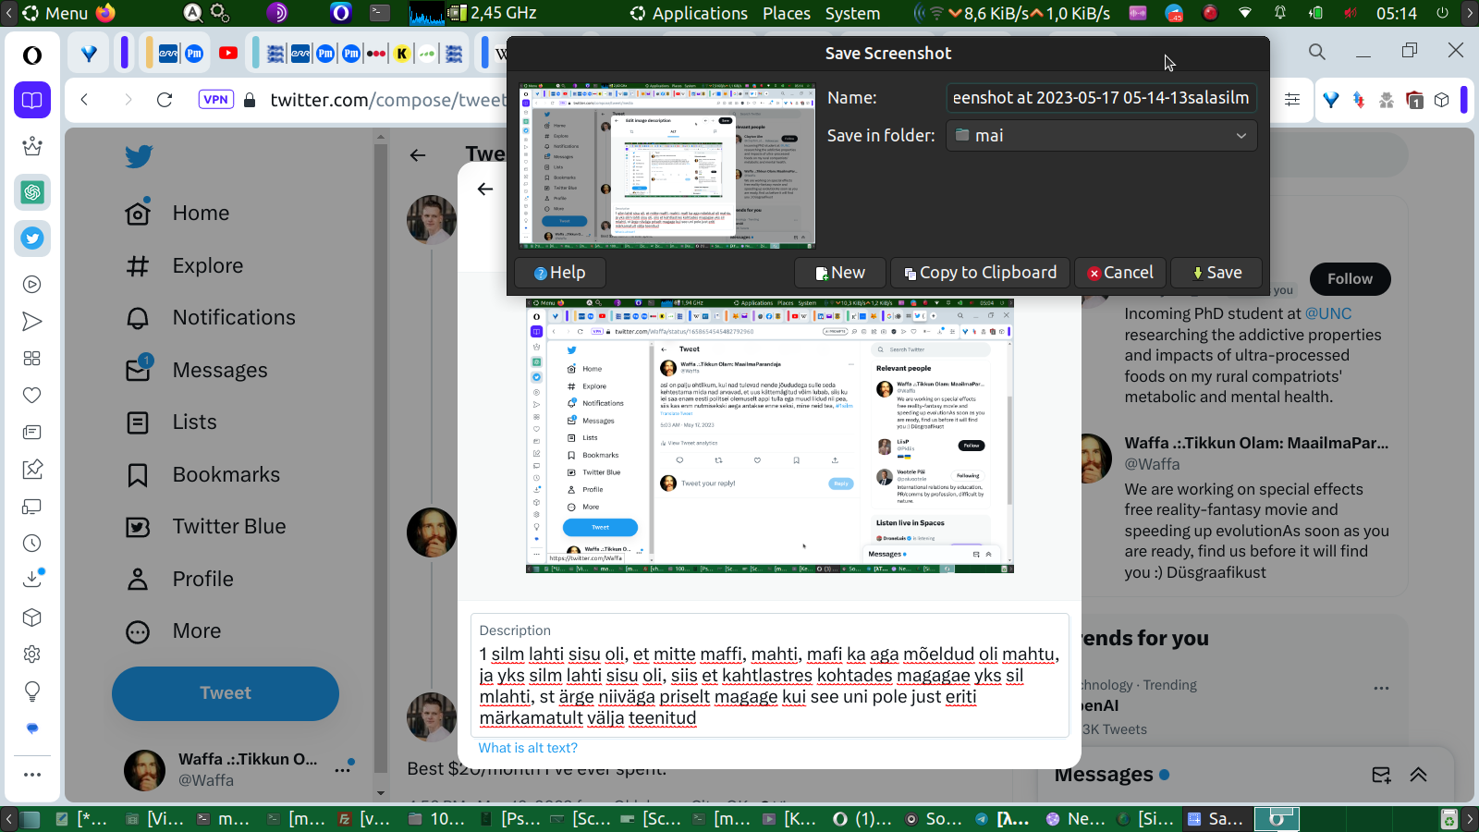This screenshot has height=832, width=1479.
Task: Open Twitter Home from sidebar
Action: click(138, 213)
